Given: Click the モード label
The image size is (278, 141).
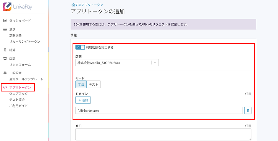Looking at the screenshot, I should (80, 78).
